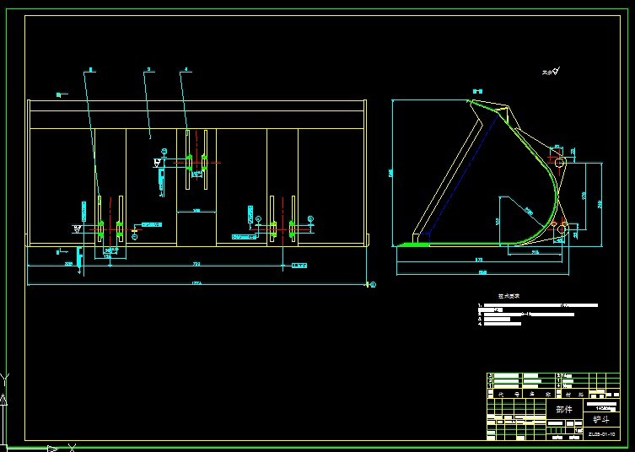Viewport: 635px width, 452px height.
Task: Select the overall width dimension under front view
Action: 198,283
